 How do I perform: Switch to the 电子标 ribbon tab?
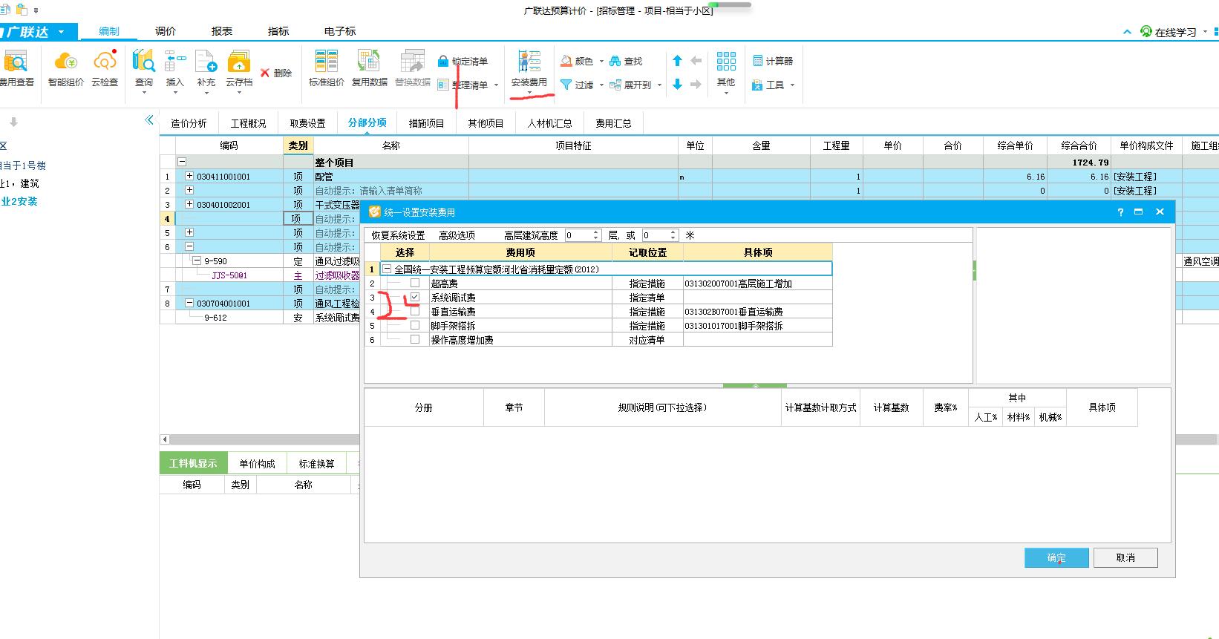coord(340,31)
